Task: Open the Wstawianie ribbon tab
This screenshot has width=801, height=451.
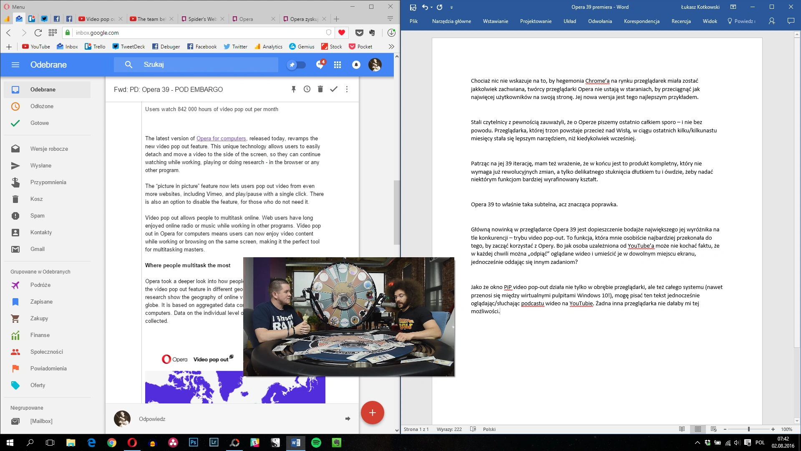Action: [x=495, y=21]
